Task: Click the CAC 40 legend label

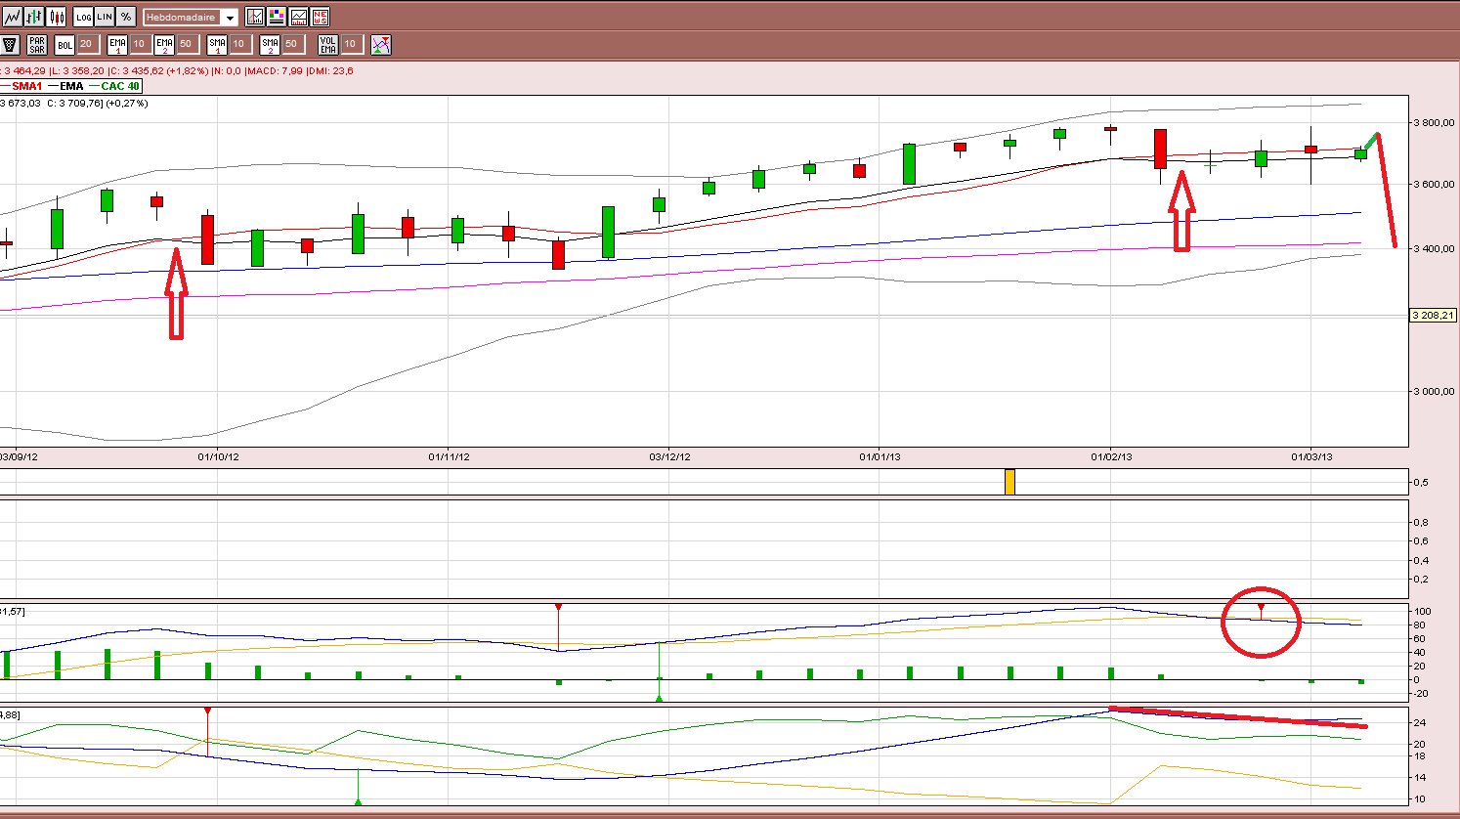Action: (x=120, y=86)
